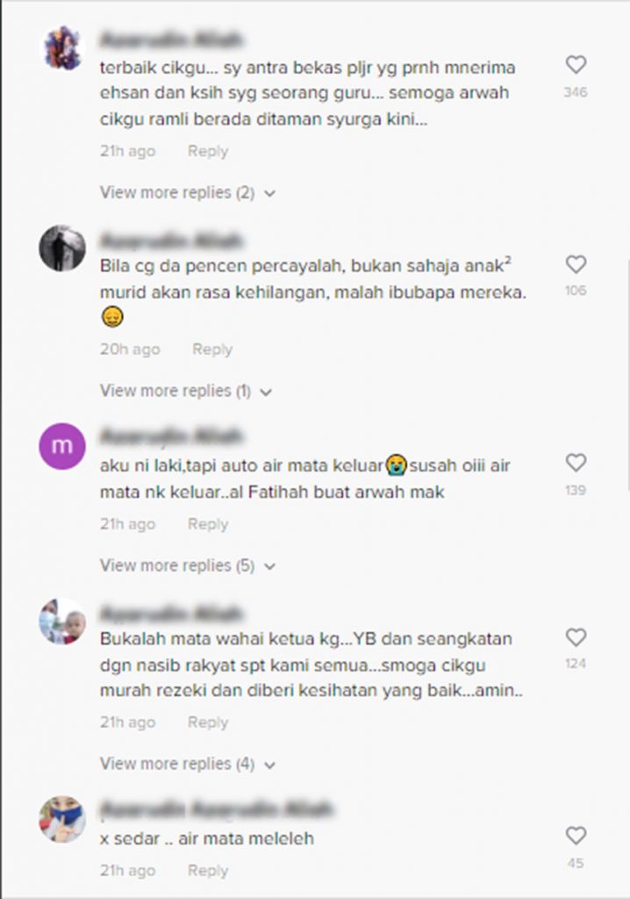Open purple 'm' profile avatar
The image size is (630, 899).
coord(62,446)
